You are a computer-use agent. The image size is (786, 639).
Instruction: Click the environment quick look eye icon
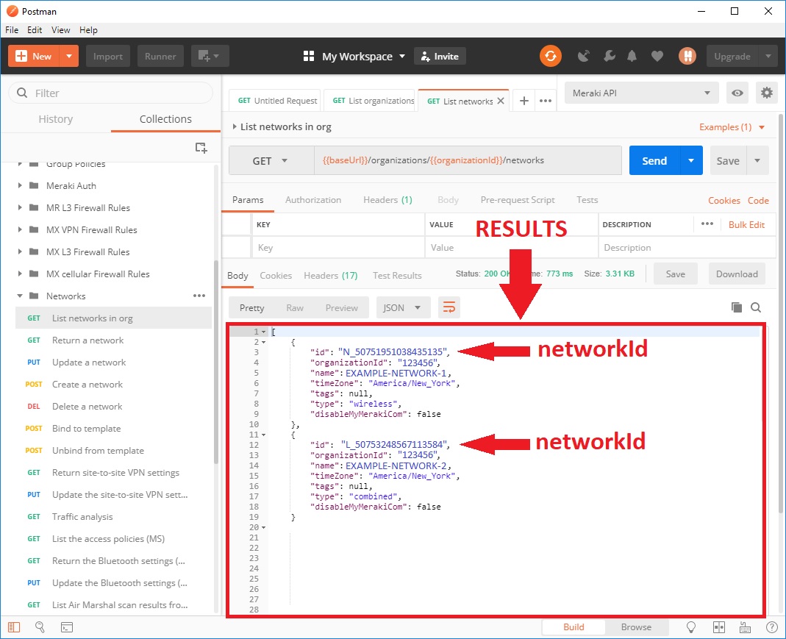(737, 93)
